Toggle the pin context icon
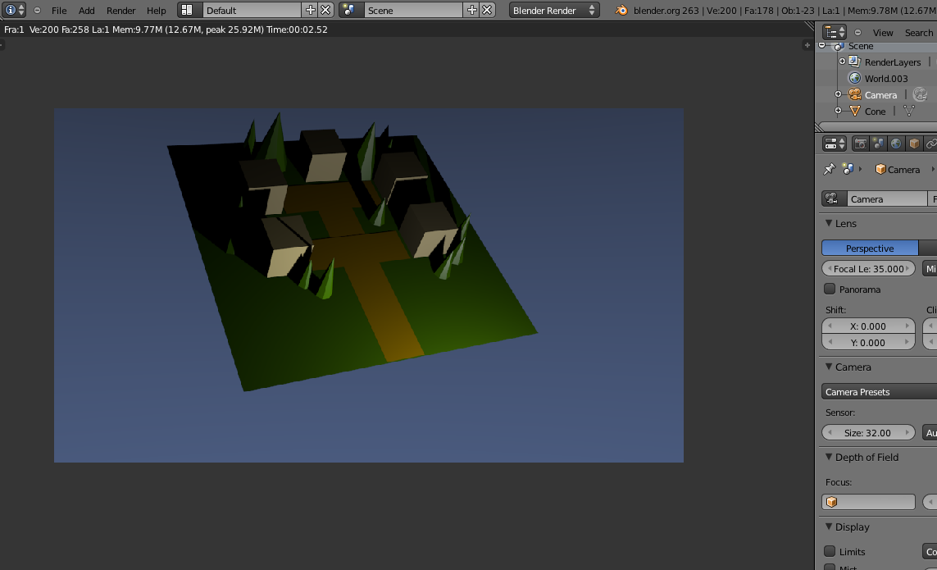This screenshot has height=570, width=937. click(829, 169)
